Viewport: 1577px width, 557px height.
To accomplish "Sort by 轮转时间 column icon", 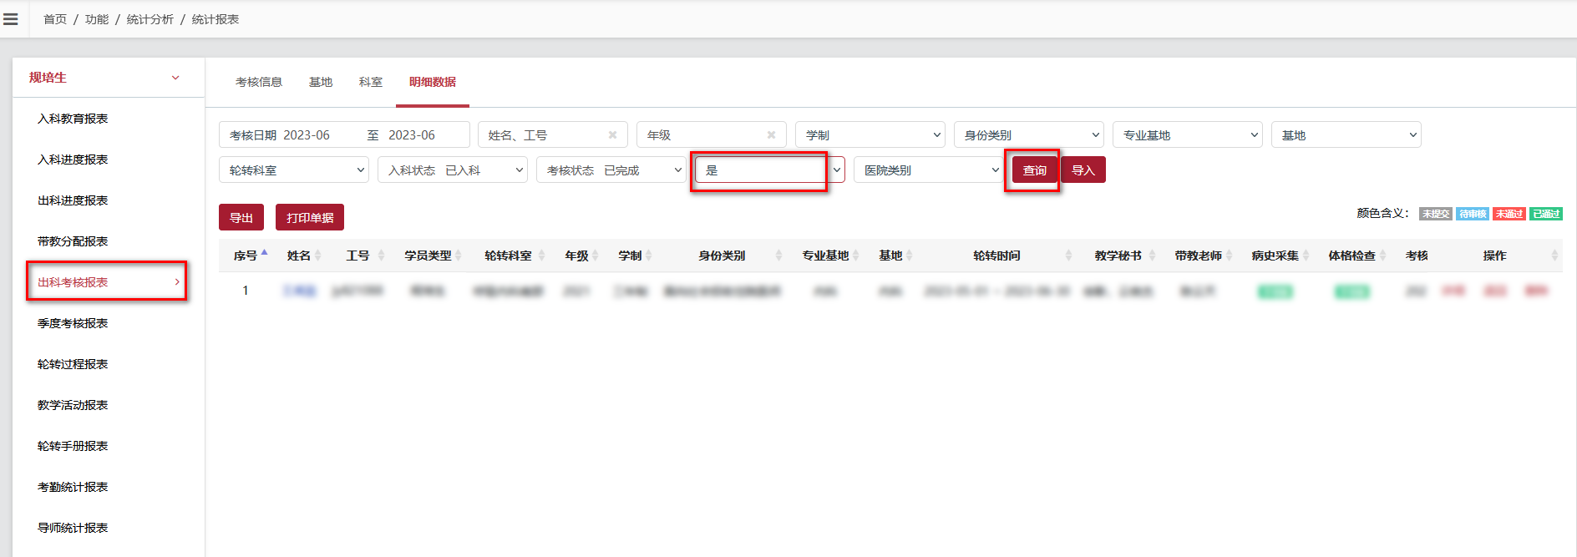I will tap(1068, 256).
